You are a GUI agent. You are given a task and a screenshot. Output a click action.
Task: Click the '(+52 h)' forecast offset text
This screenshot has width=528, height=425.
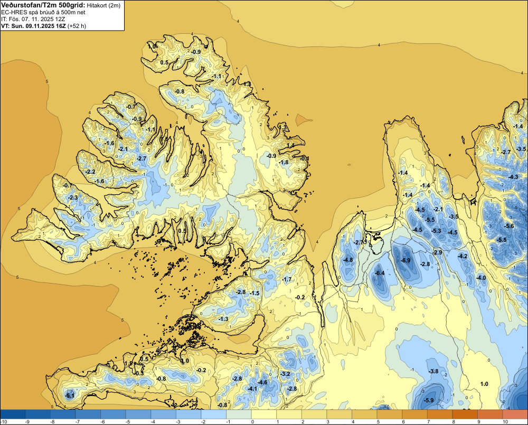[x=77, y=25]
